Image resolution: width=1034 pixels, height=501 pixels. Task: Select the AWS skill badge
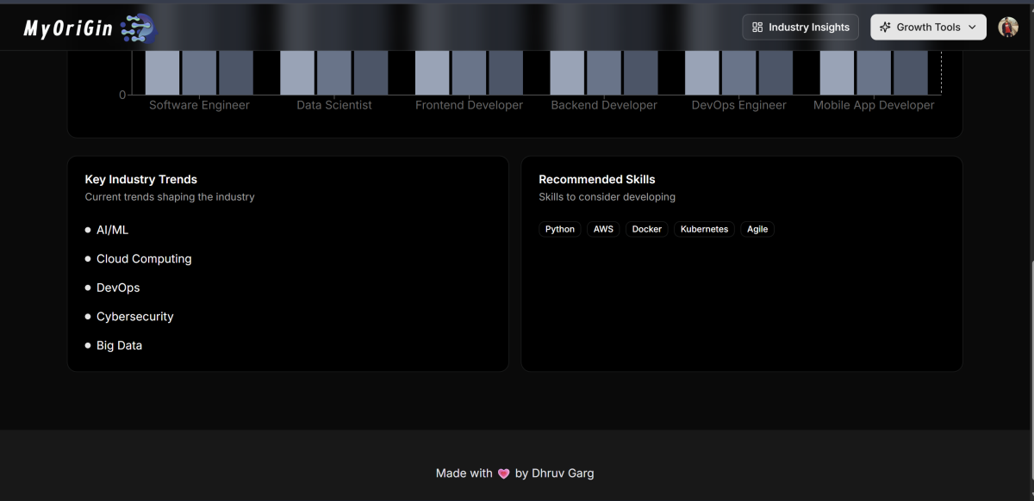pos(603,229)
